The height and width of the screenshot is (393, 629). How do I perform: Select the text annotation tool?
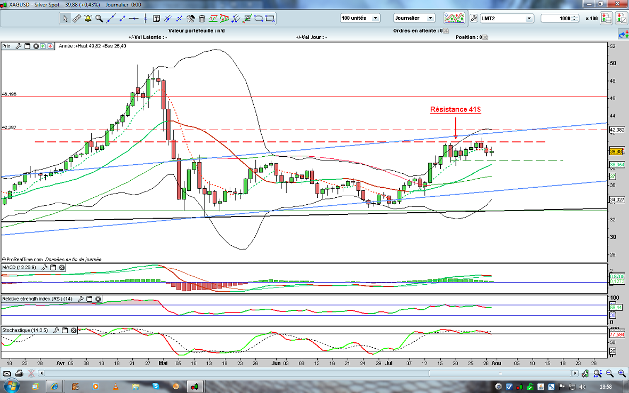pos(157,18)
